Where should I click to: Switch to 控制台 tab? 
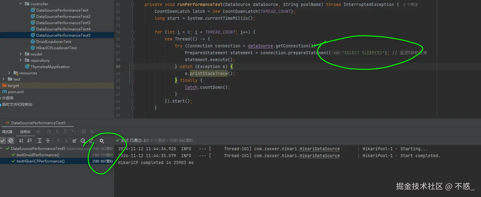pos(25,132)
